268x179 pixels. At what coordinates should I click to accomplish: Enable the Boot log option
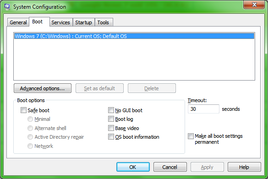pos(111,119)
